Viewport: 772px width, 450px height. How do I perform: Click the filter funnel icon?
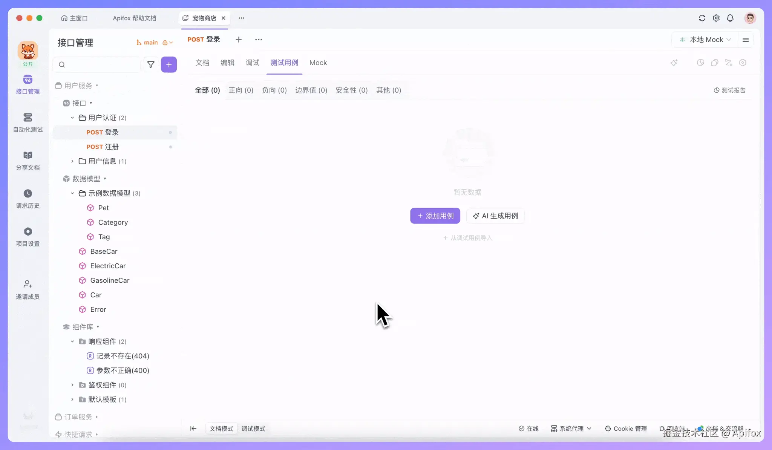(151, 64)
